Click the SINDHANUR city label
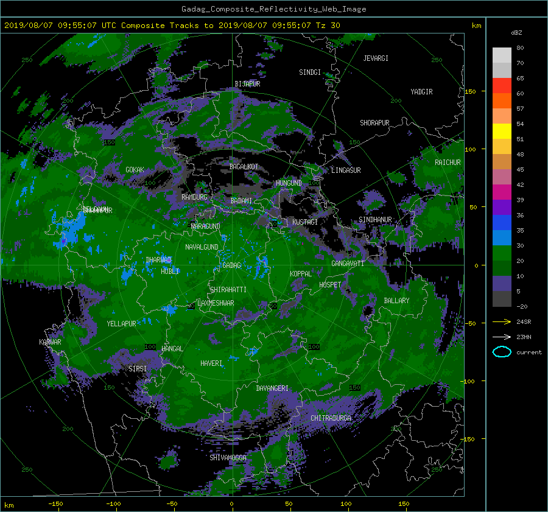548x512 pixels. click(x=375, y=220)
